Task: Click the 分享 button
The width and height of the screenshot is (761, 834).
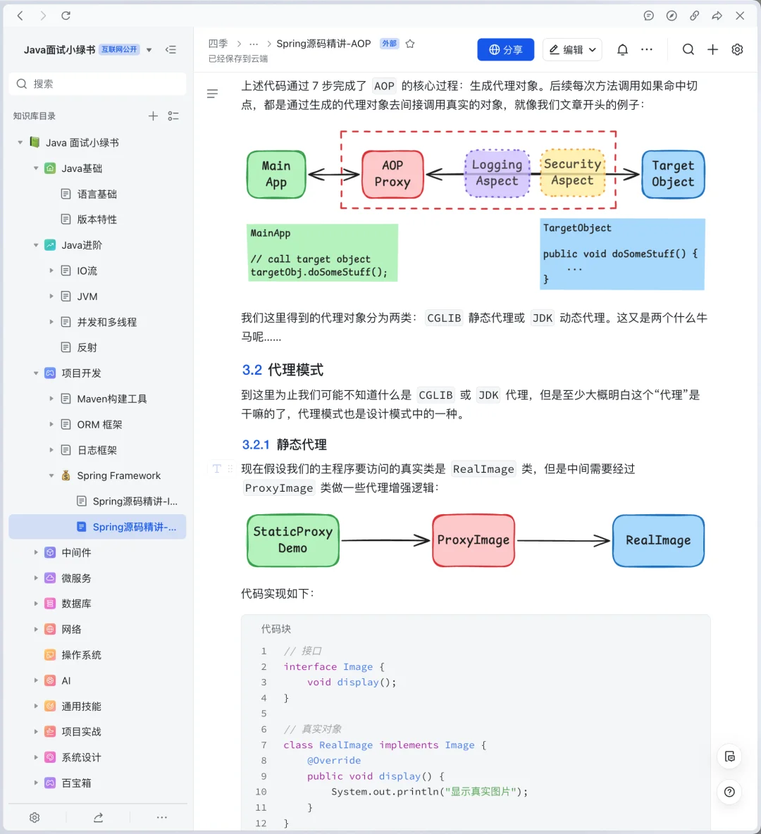Action: (505, 49)
